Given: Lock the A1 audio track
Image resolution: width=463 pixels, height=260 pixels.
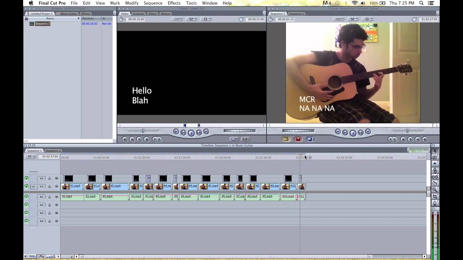Looking at the screenshot, I should pyautogui.click(x=50, y=197).
